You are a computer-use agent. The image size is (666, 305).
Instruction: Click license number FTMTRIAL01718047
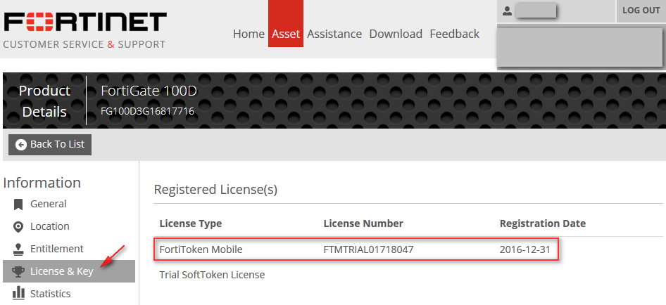pyautogui.click(x=368, y=250)
